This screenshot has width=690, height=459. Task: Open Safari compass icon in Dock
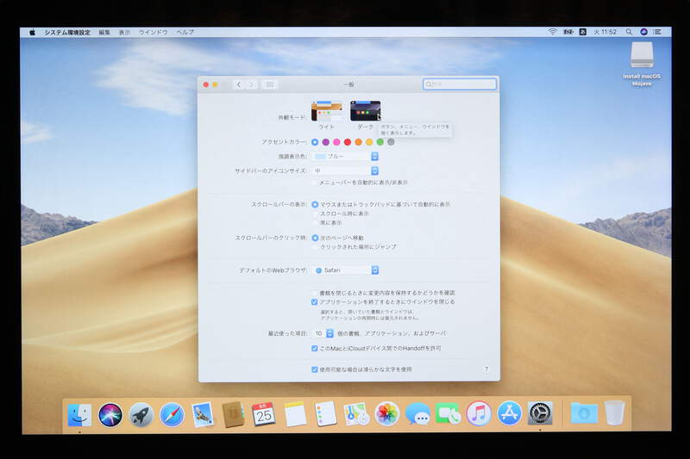point(172,414)
